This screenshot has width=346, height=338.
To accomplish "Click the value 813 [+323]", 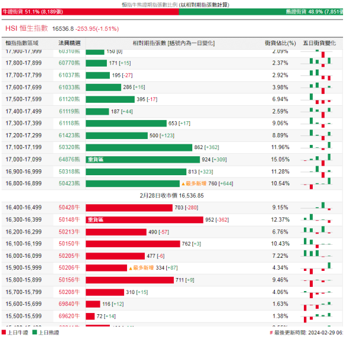I will [x=201, y=172].
